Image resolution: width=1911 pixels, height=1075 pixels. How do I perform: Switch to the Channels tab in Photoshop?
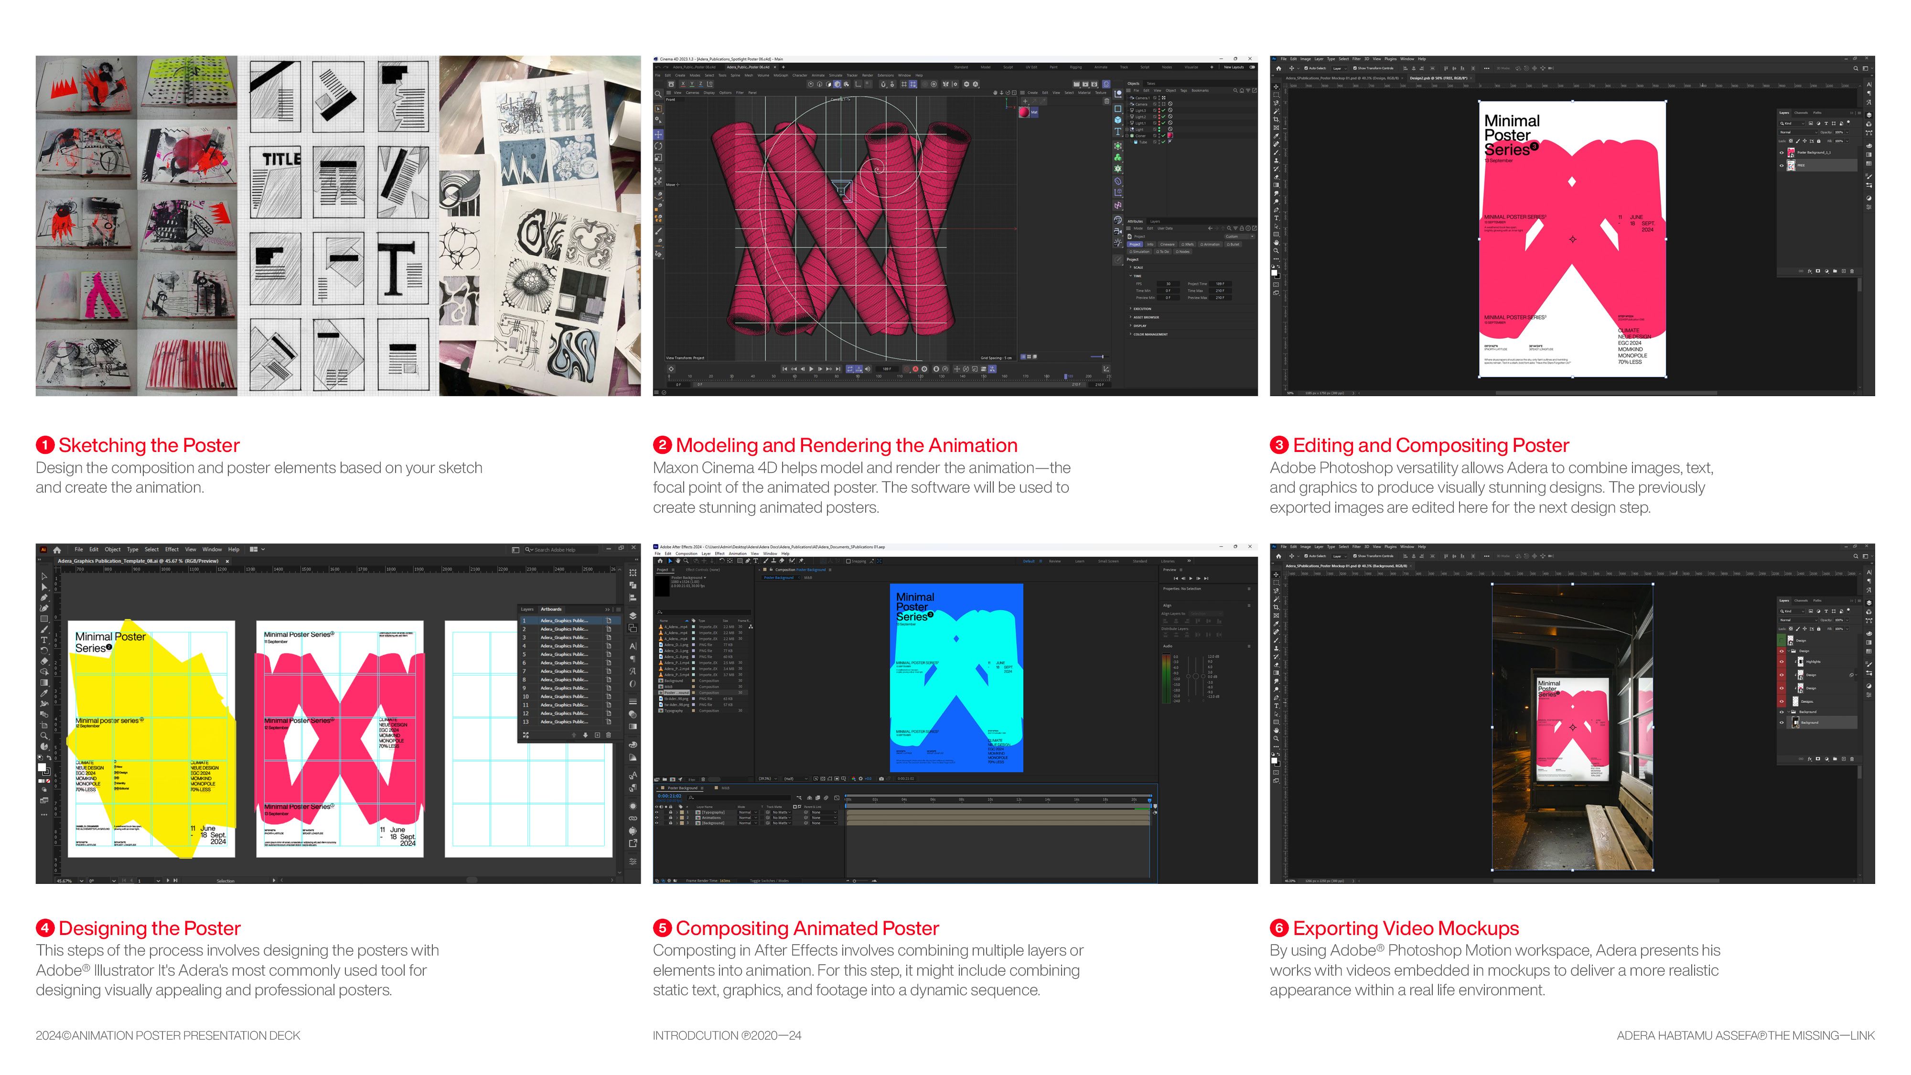point(1801,113)
